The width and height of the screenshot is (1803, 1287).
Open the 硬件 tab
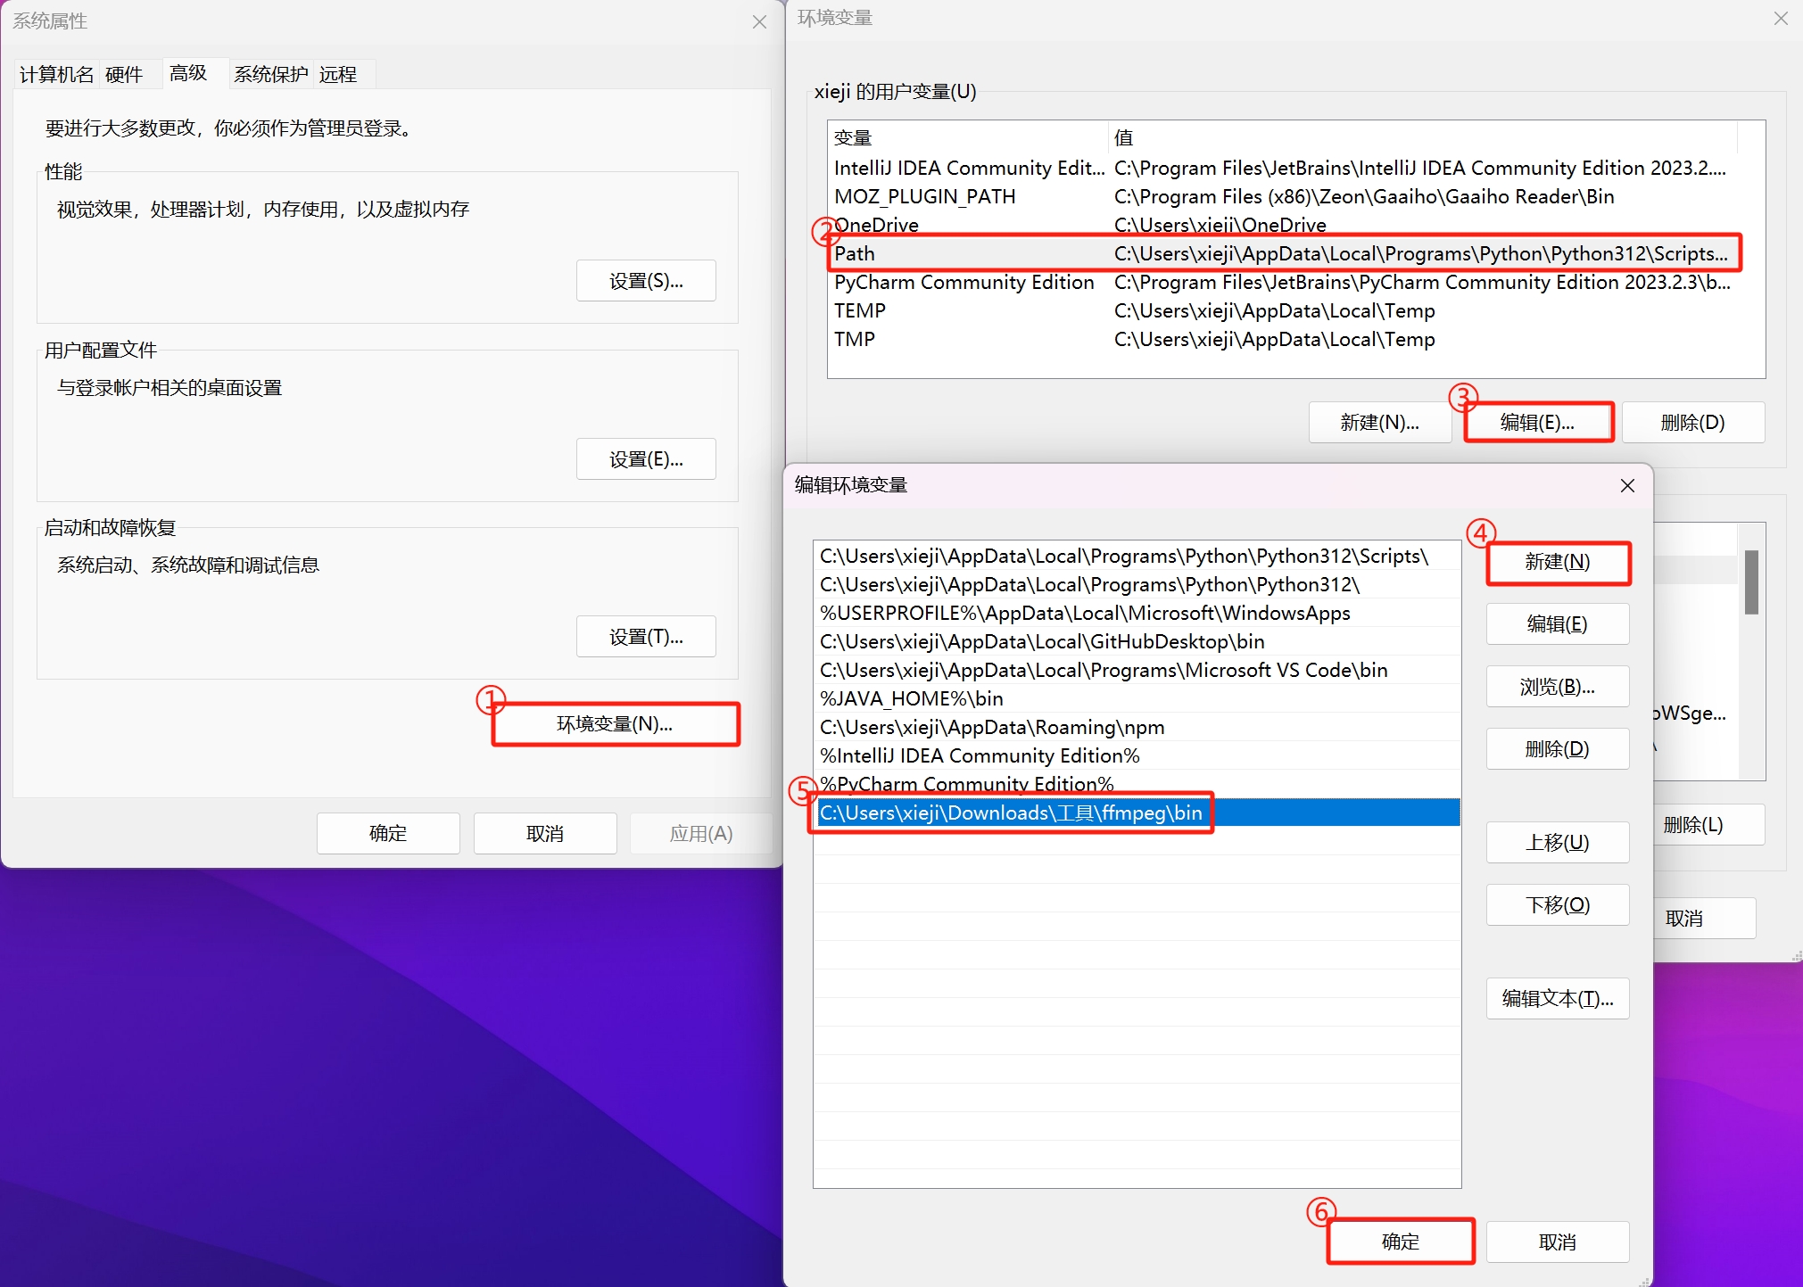124,74
